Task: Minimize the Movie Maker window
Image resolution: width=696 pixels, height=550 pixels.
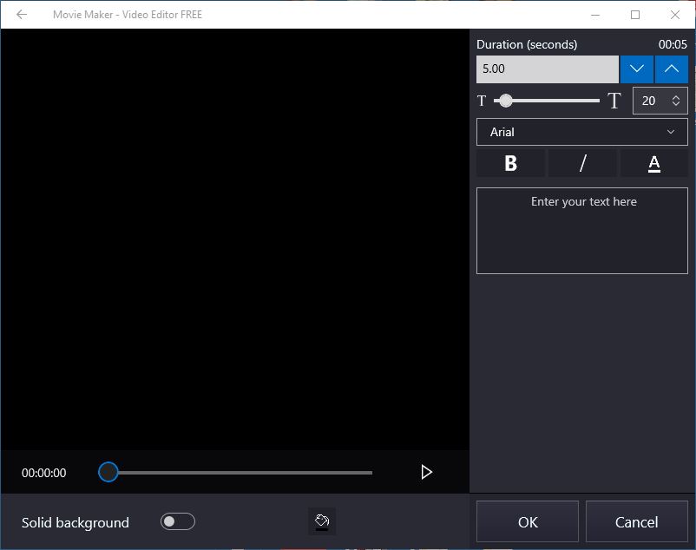Action: [x=595, y=15]
